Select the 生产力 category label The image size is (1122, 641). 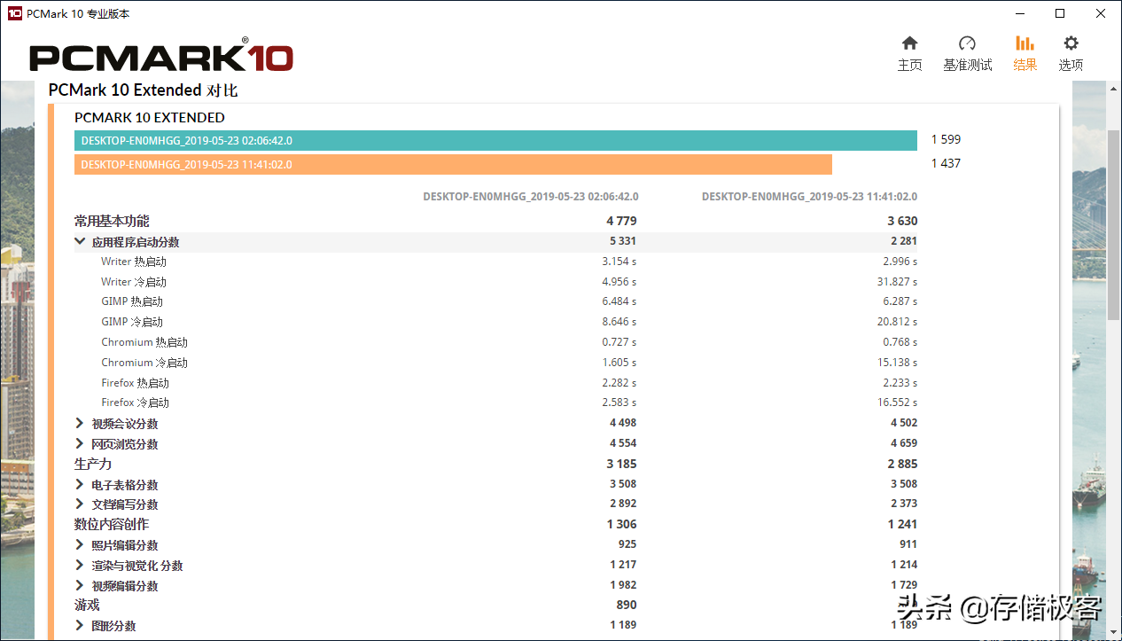click(x=93, y=464)
